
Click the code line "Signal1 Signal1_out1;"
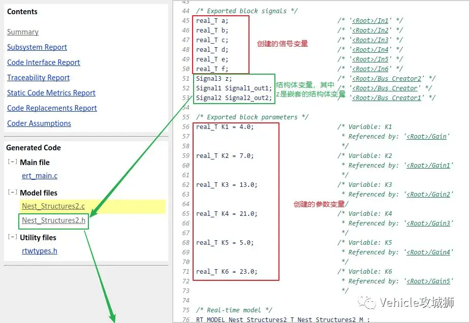[234, 88]
